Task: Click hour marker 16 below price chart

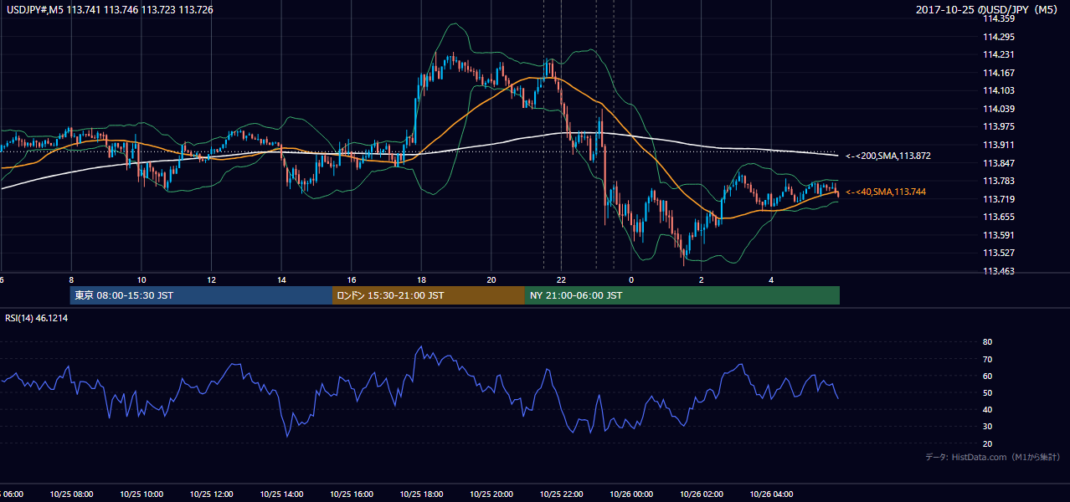Action: (x=352, y=280)
